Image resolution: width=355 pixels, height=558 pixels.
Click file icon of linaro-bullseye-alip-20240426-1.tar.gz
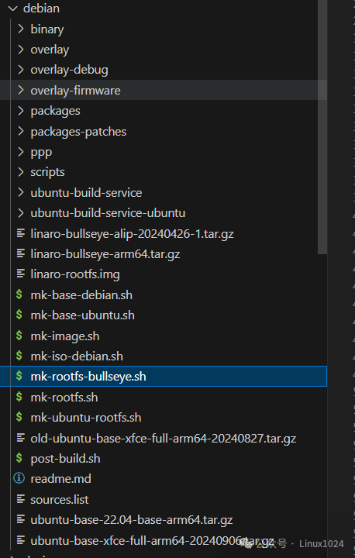click(21, 233)
